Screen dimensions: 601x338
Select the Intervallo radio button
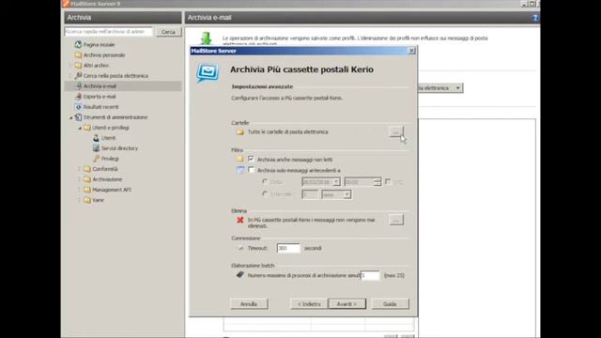point(265,194)
